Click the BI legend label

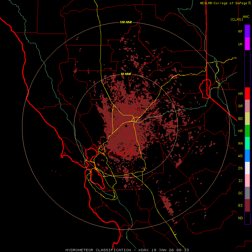click(240, 206)
